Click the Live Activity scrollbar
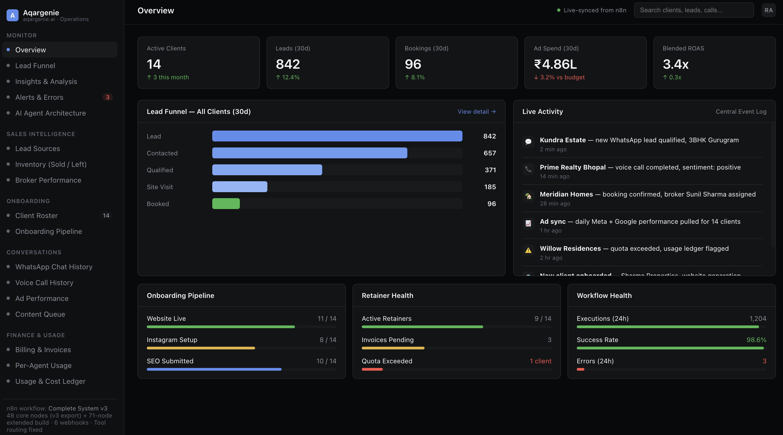 click(773, 185)
